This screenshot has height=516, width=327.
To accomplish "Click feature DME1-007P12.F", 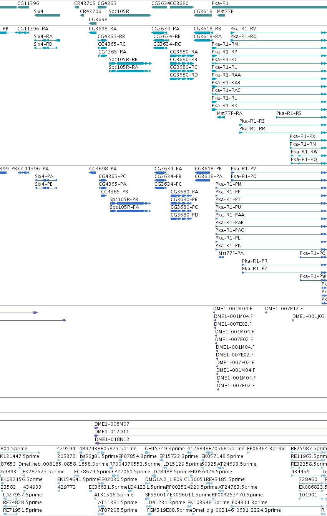I will pyautogui.click(x=284, y=309).
